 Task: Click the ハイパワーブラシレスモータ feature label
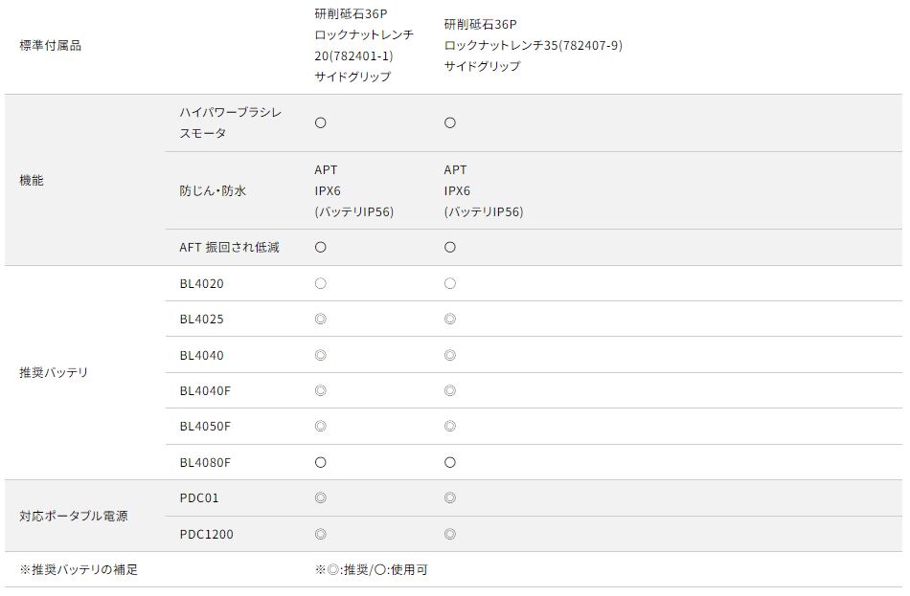[x=230, y=123]
